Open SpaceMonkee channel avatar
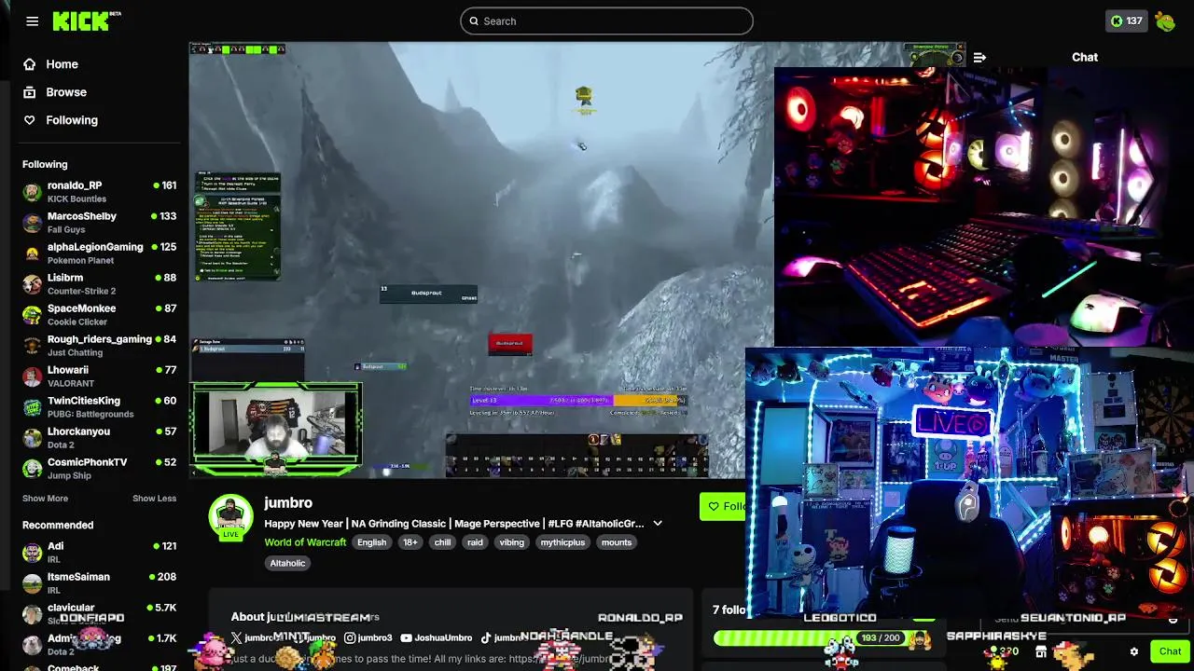This screenshot has height=671, width=1194. [x=33, y=315]
